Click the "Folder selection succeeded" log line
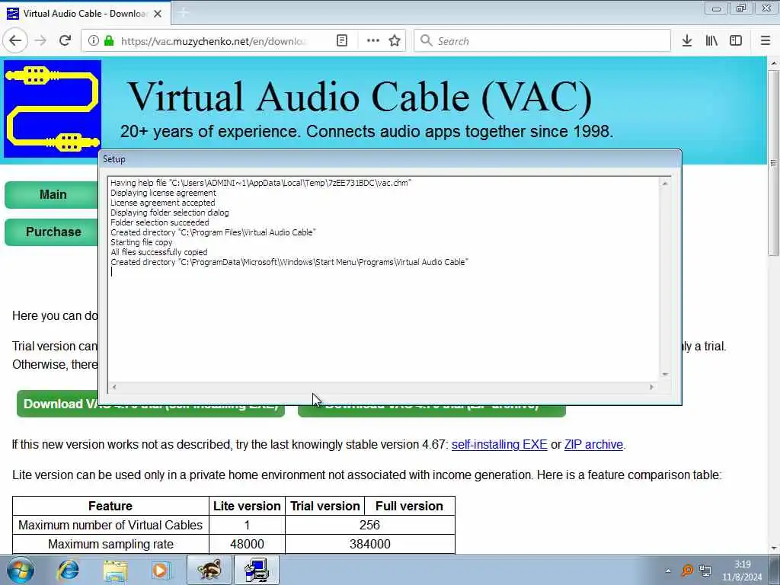 tap(160, 222)
